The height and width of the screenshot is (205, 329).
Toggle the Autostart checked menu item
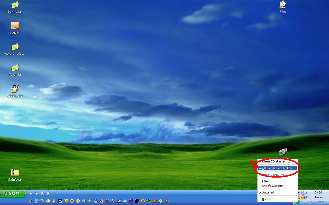pyautogui.click(x=278, y=192)
